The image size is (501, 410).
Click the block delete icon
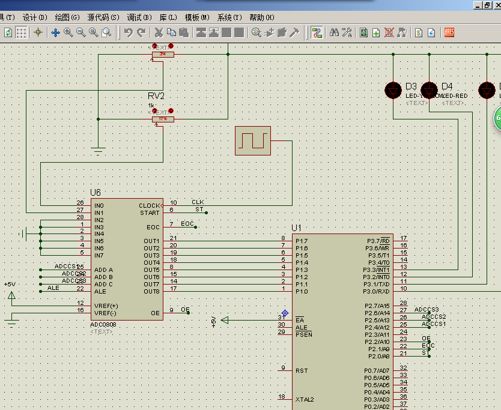coord(239,32)
